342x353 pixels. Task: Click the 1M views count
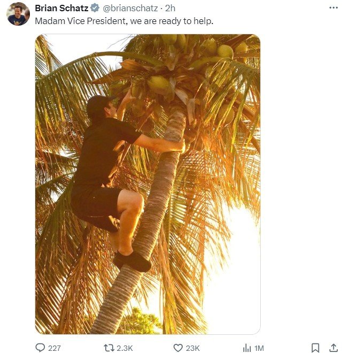tap(259, 348)
